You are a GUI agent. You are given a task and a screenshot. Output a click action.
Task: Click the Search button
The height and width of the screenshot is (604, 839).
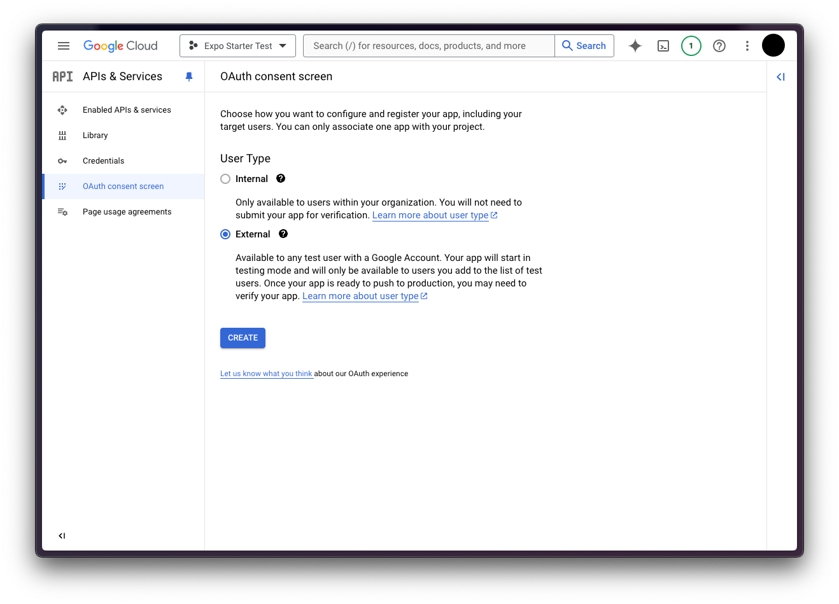584,46
